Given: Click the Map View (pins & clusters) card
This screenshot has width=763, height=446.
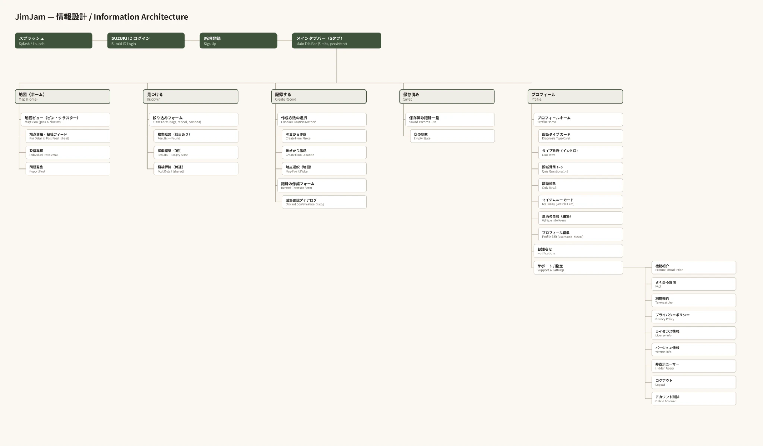Looking at the screenshot, I should (x=66, y=120).
